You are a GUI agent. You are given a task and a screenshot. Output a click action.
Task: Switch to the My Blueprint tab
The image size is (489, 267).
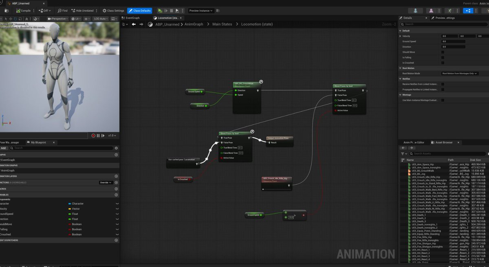pos(38,142)
